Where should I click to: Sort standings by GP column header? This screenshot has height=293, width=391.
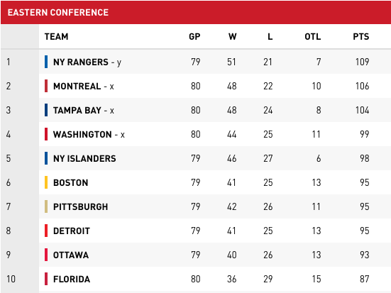click(194, 37)
